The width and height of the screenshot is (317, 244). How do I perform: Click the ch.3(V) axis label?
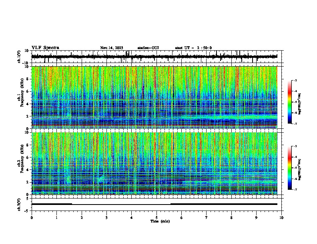[x=19, y=205]
